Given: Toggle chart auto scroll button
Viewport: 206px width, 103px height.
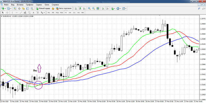Looking at the screenshot, I should (x=103, y=8).
